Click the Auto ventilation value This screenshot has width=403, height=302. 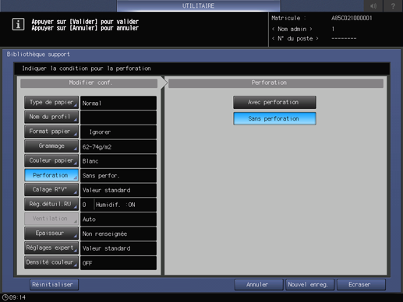[118, 219]
